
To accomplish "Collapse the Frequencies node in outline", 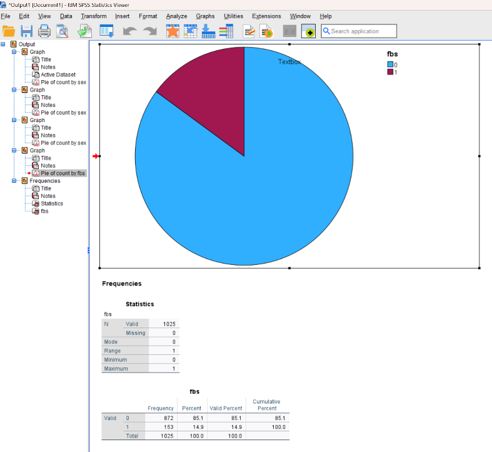I will [14, 181].
